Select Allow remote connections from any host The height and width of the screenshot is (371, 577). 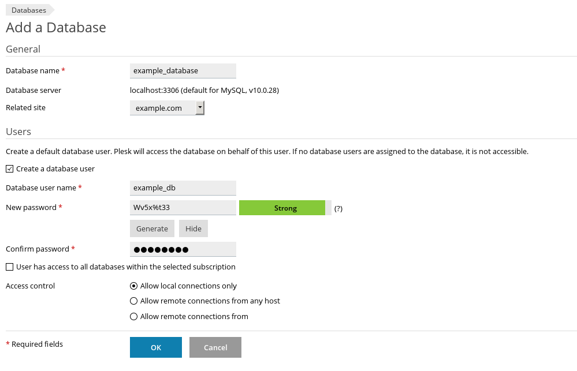click(x=133, y=301)
